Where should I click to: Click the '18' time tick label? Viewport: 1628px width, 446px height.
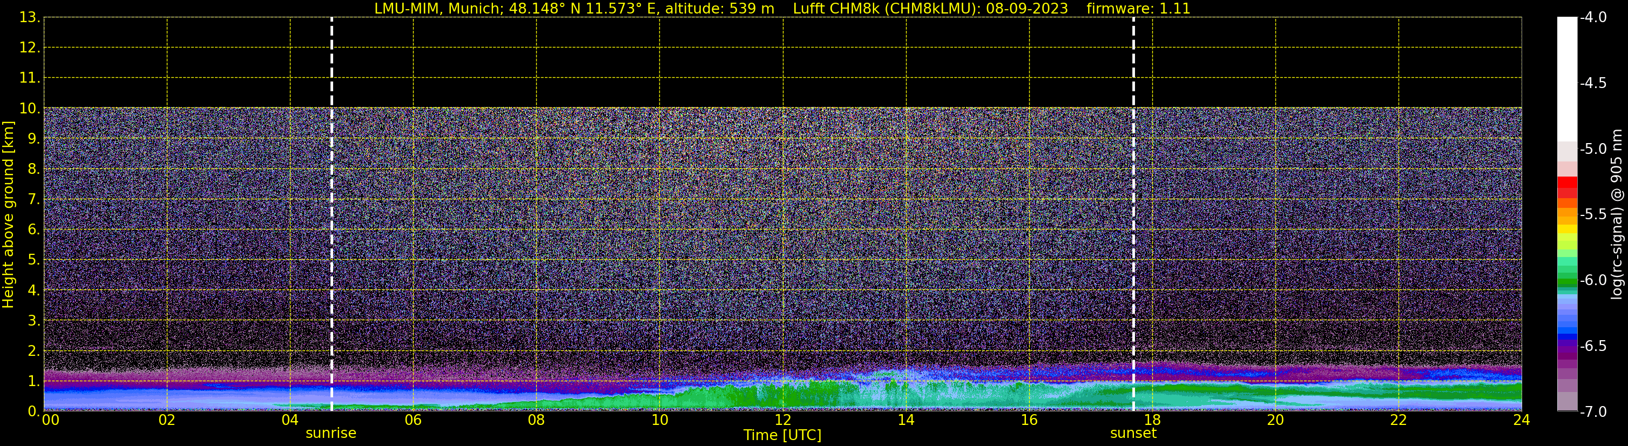1153,420
